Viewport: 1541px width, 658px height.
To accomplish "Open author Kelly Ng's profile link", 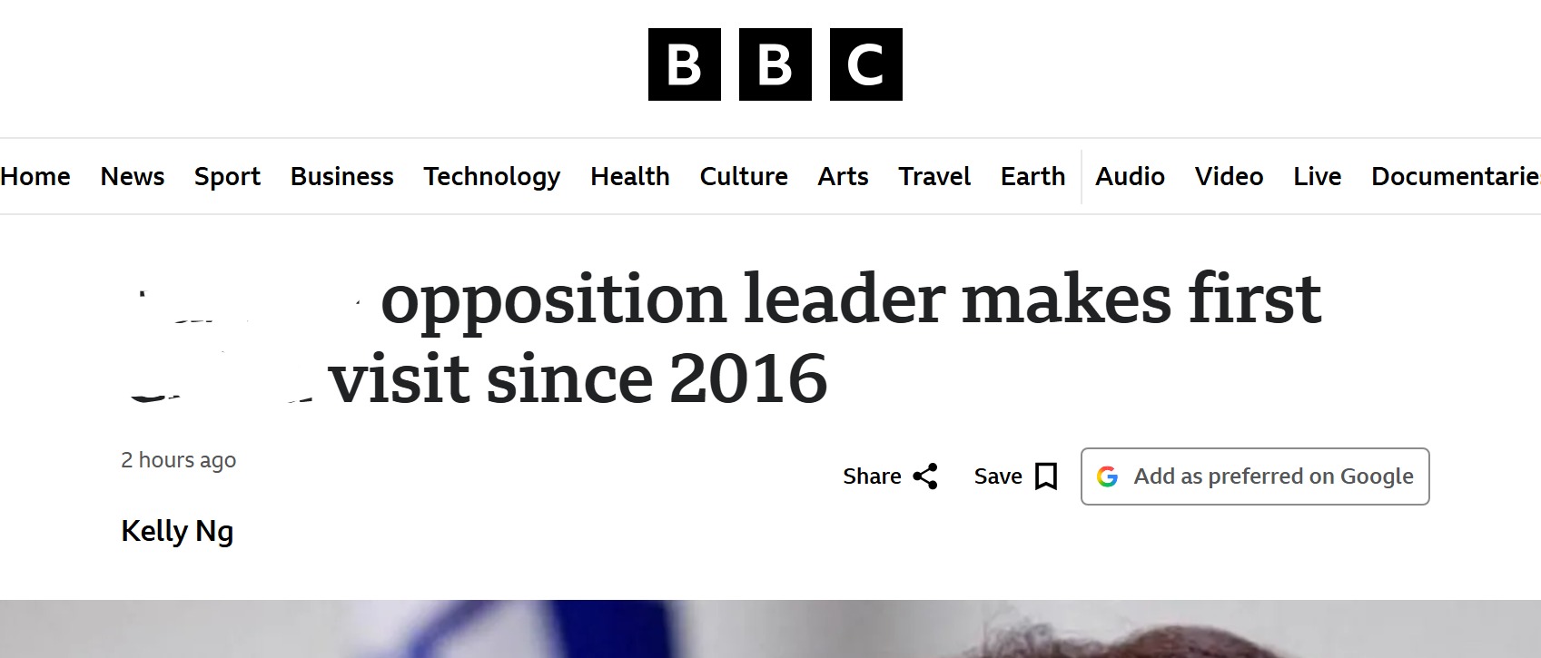I will 177,531.
